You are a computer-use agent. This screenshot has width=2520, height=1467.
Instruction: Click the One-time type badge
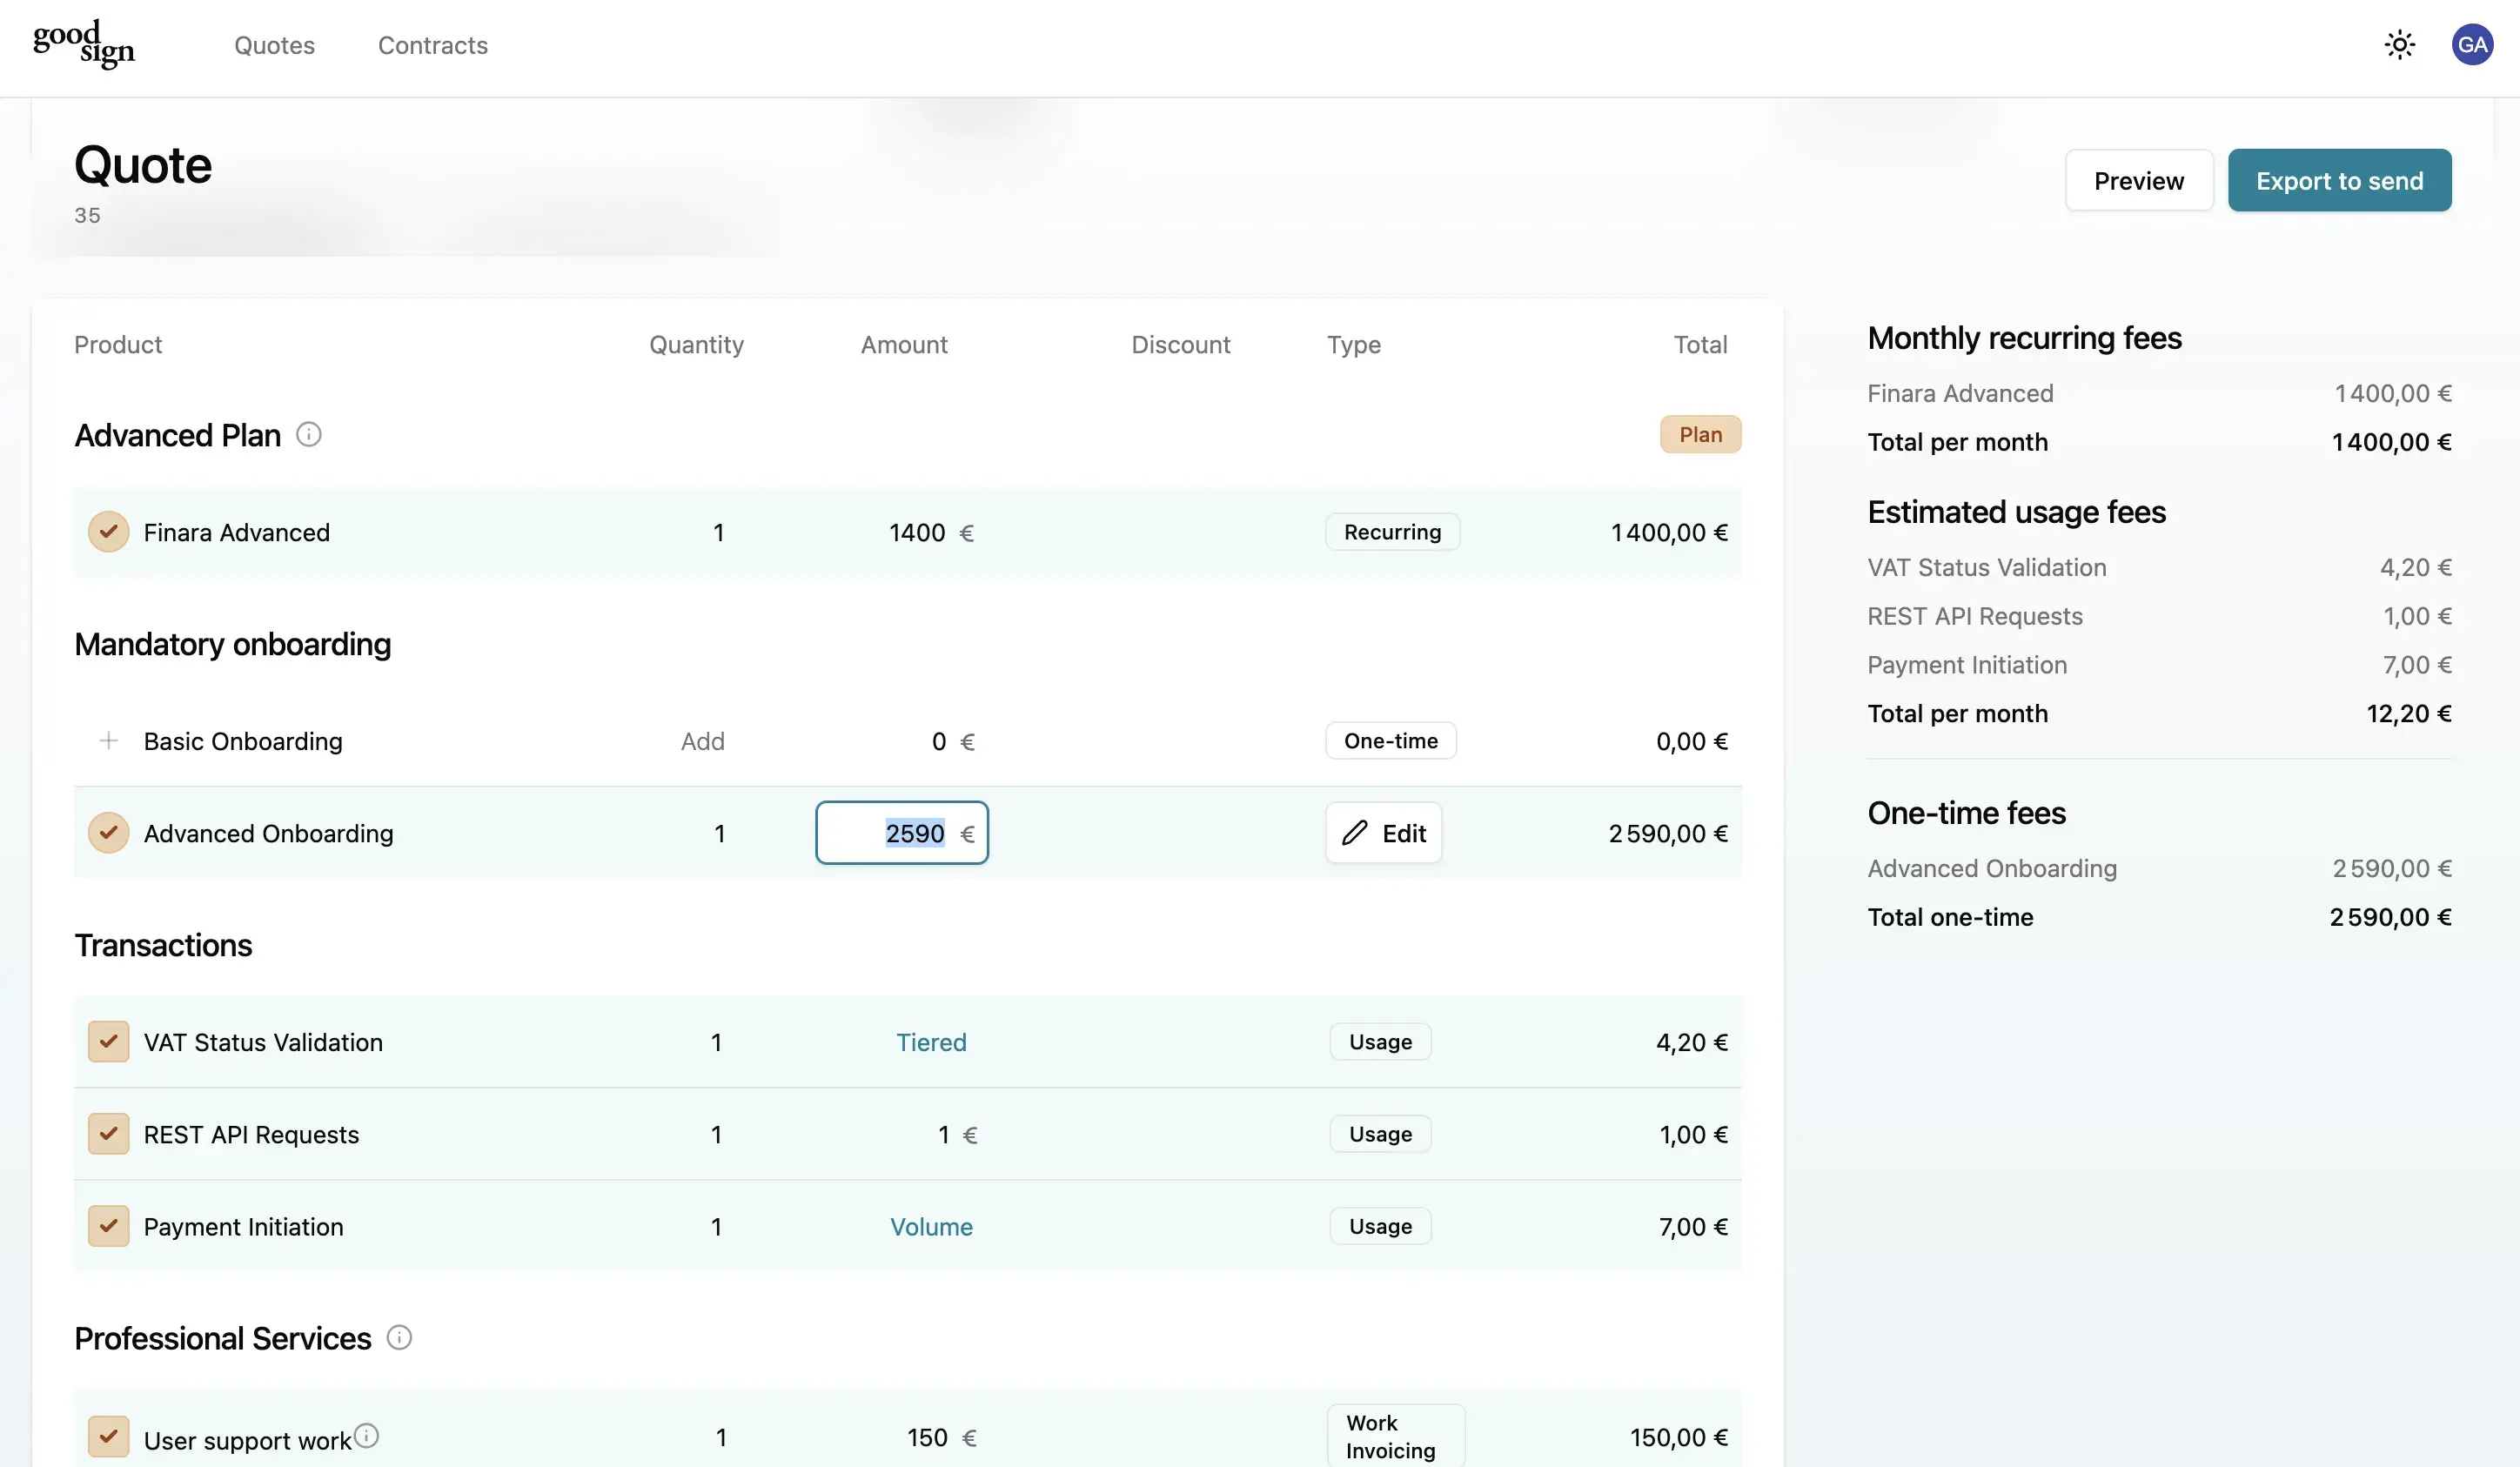point(1390,741)
